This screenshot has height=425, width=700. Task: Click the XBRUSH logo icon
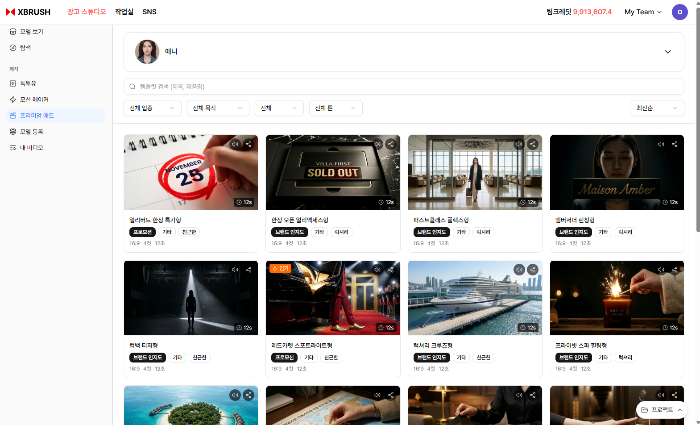pos(11,12)
